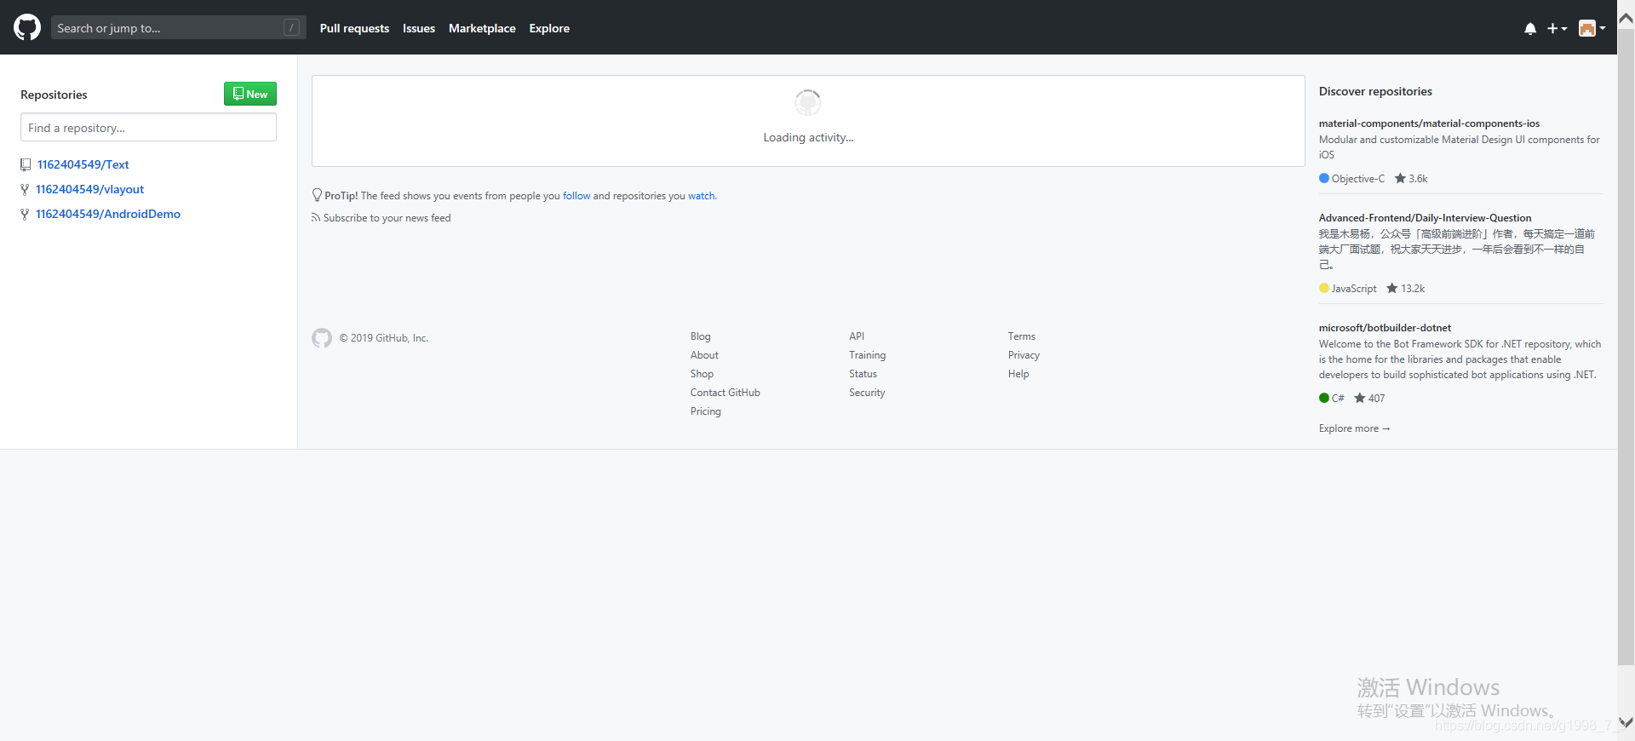The width and height of the screenshot is (1635, 741).
Task: Create a repository with the New button
Action: point(250,94)
